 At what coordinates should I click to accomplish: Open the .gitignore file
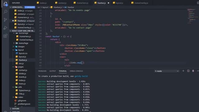coord(22,100)
